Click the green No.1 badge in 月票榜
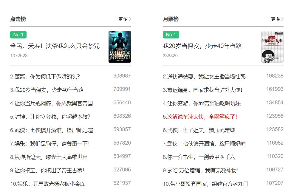Viewport: 294px width, 195px height. click(x=171, y=35)
